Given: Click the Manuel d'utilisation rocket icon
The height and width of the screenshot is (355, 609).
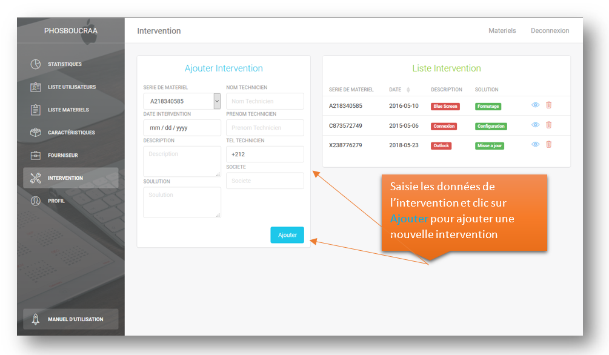Looking at the screenshot, I should [36, 319].
